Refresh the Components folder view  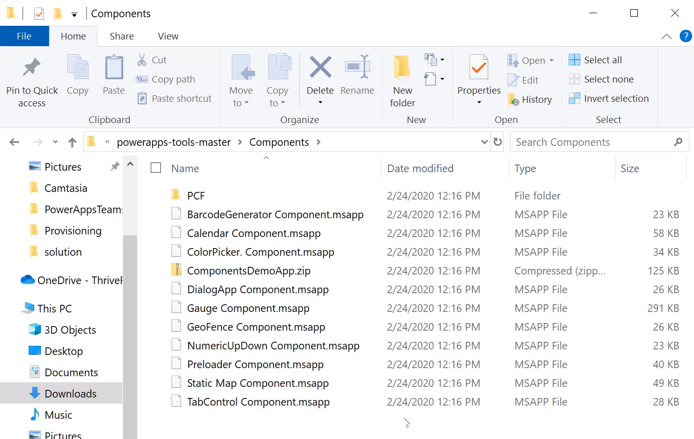coord(498,142)
